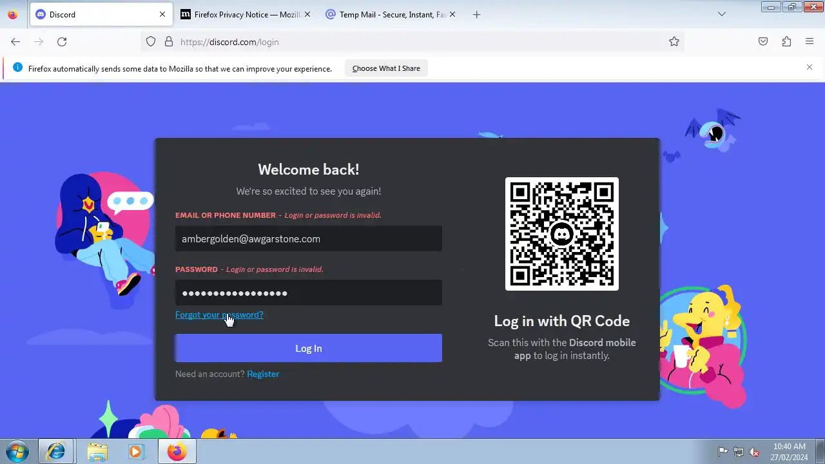Go back using the browser back arrow
Viewport: 825px width, 464px height.
(x=15, y=42)
